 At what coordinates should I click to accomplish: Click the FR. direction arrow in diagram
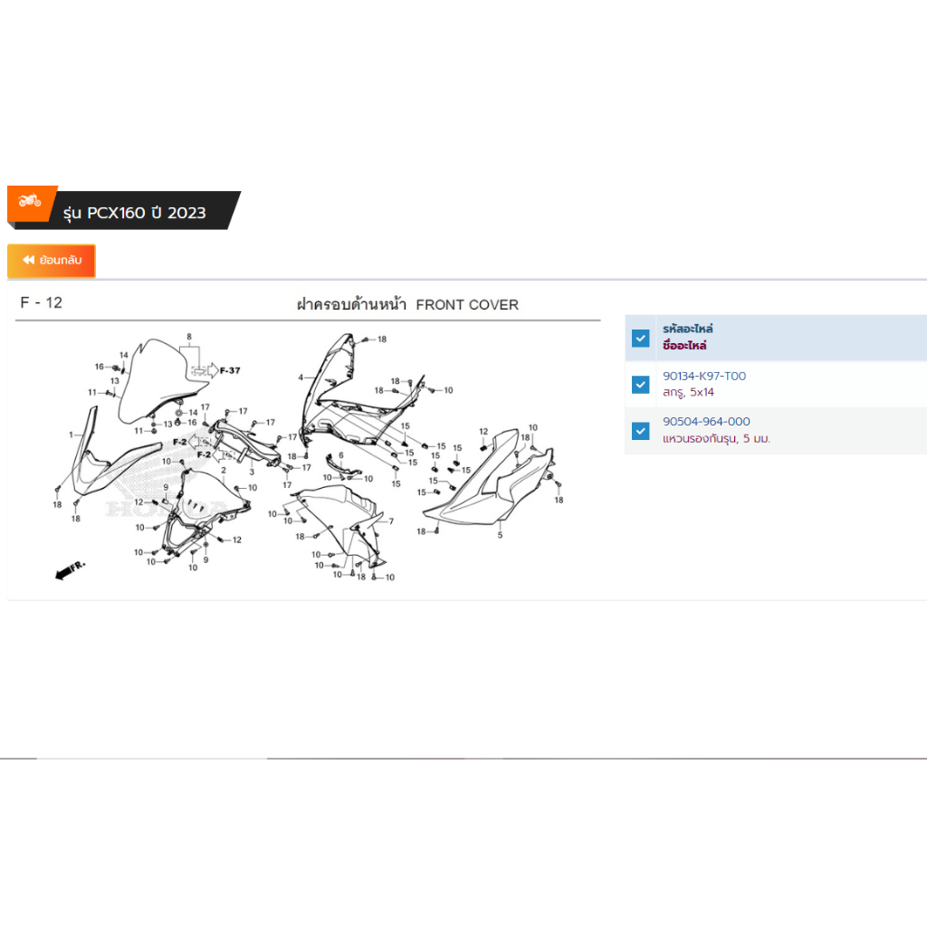tap(69, 570)
